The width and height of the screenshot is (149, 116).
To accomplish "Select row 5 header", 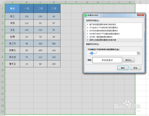I will point(2,36).
